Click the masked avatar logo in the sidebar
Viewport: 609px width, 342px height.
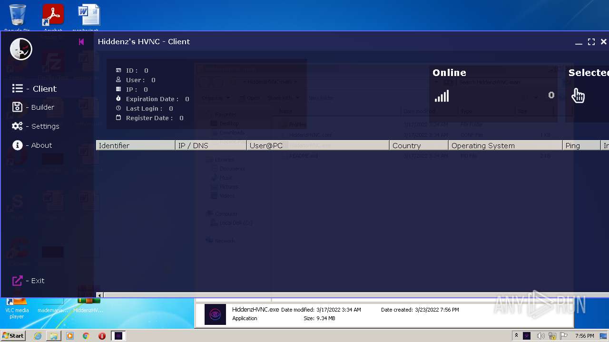coord(21,49)
